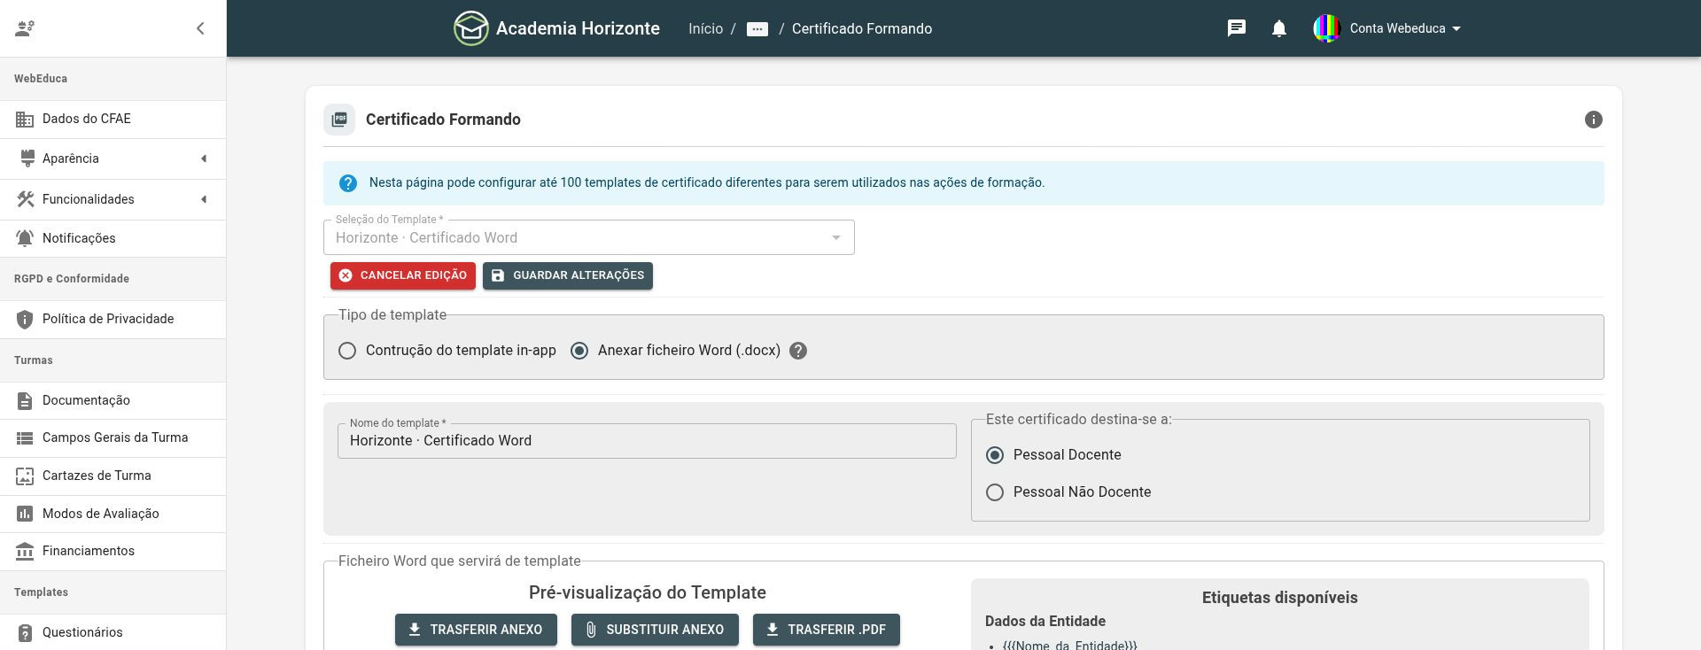Select Anexar ficheiro Word (.docx) radio
The height and width of the screenshot is (650, 1701).
click(x=579, y=351)
